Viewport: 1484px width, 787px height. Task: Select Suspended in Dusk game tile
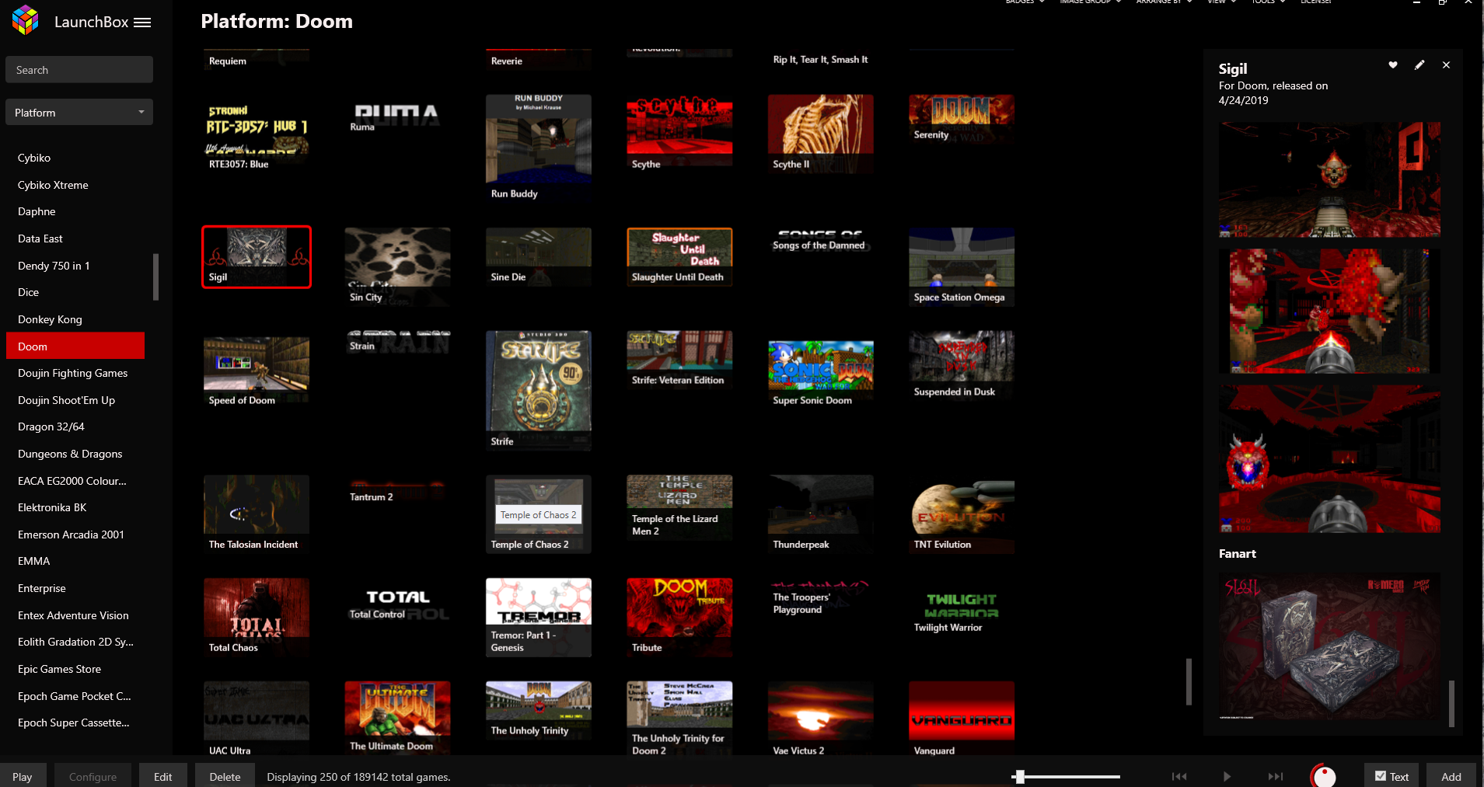click(x=962, y=365)
